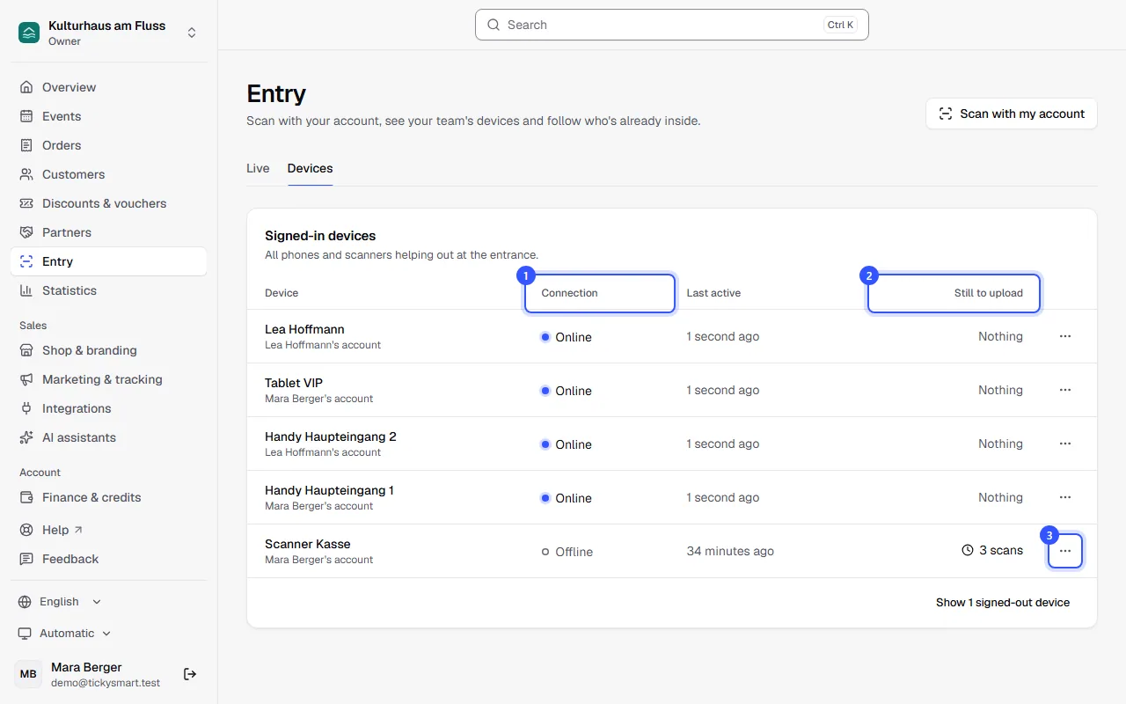Click the Mara Berger profile avatar

click(28, 674)
